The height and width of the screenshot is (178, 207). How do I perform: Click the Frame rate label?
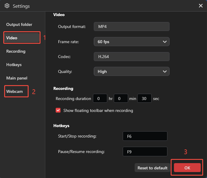point(69,42)
